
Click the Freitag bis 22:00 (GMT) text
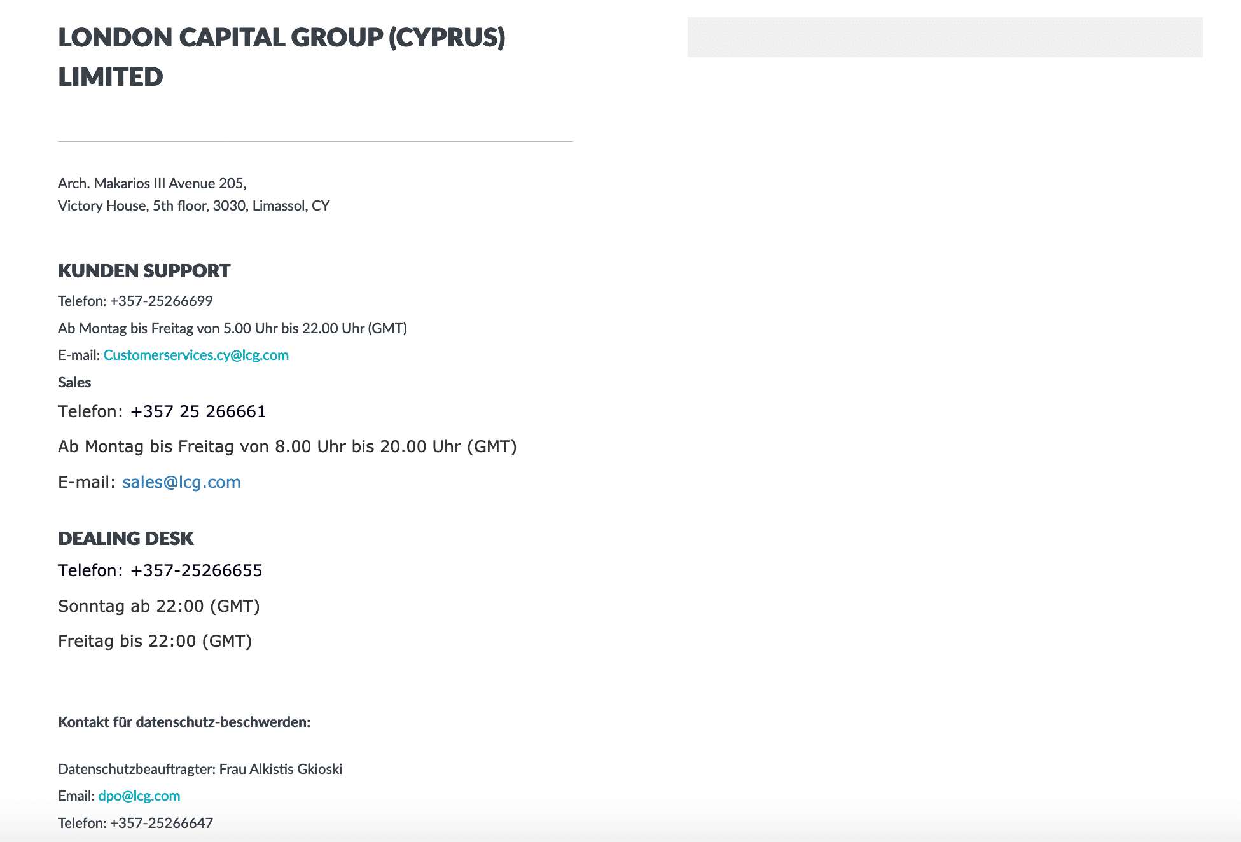(155, 641)
